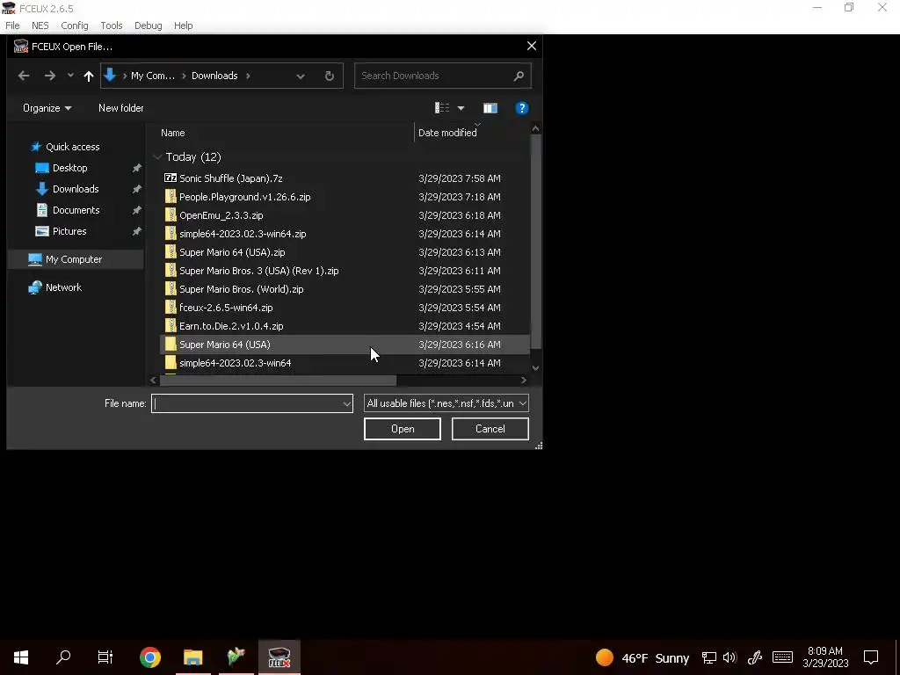Open the view options dropdown arrow
Viewport: 900px width, 675px height.
tap(461, 108)
